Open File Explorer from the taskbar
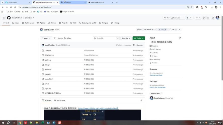This screenshot has width=223, height=125. coord(37,122)
